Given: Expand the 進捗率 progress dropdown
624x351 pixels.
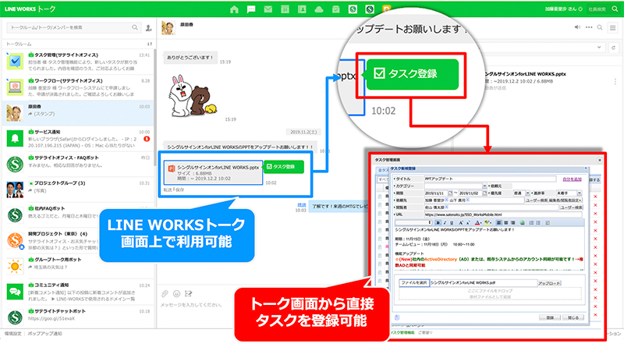Looking at the screenshot, I should (x=580, y=193).
